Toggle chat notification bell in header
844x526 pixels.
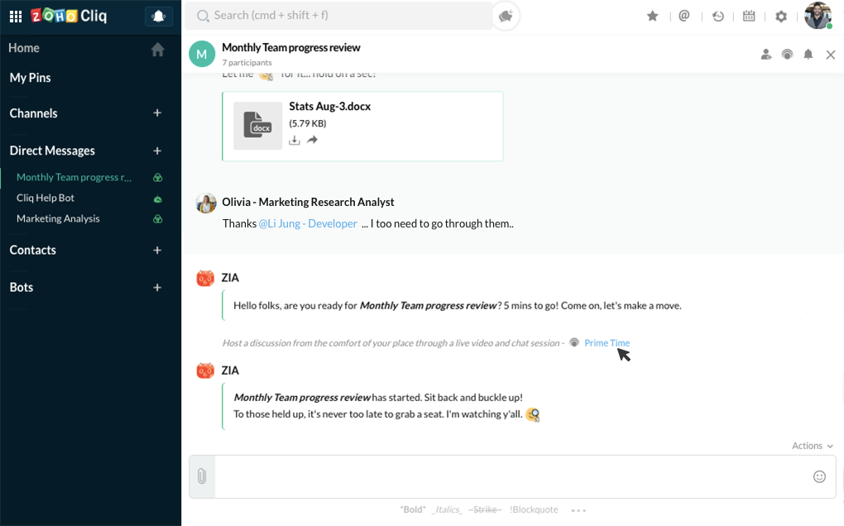point(808,55)
